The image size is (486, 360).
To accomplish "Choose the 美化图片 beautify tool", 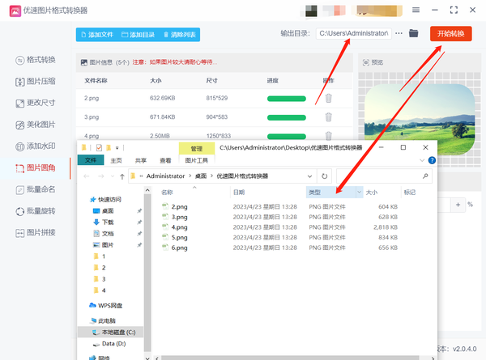I will pyautogui.click(x=36, y=125).
